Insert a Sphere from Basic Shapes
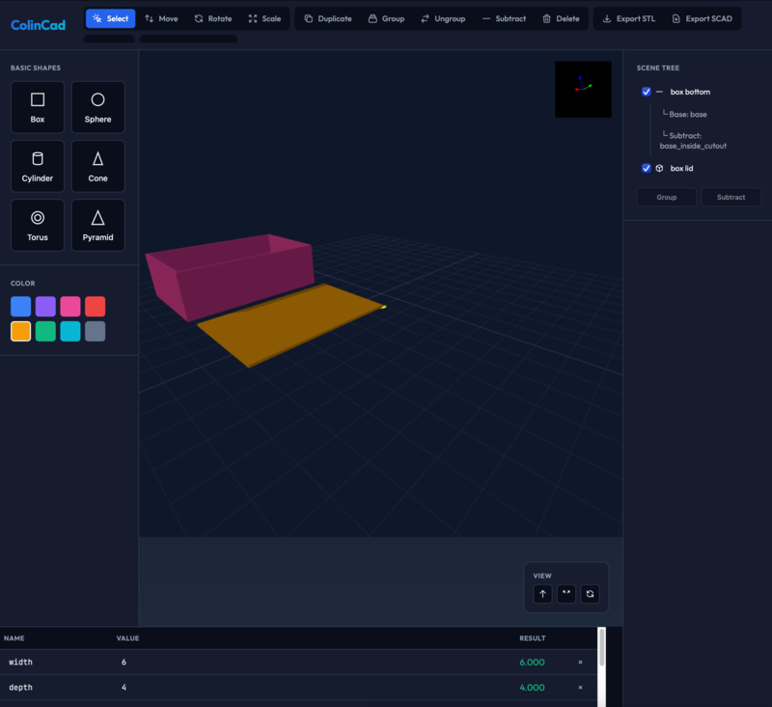This screenshot has width=772, height=707. [x=97, y=107]
